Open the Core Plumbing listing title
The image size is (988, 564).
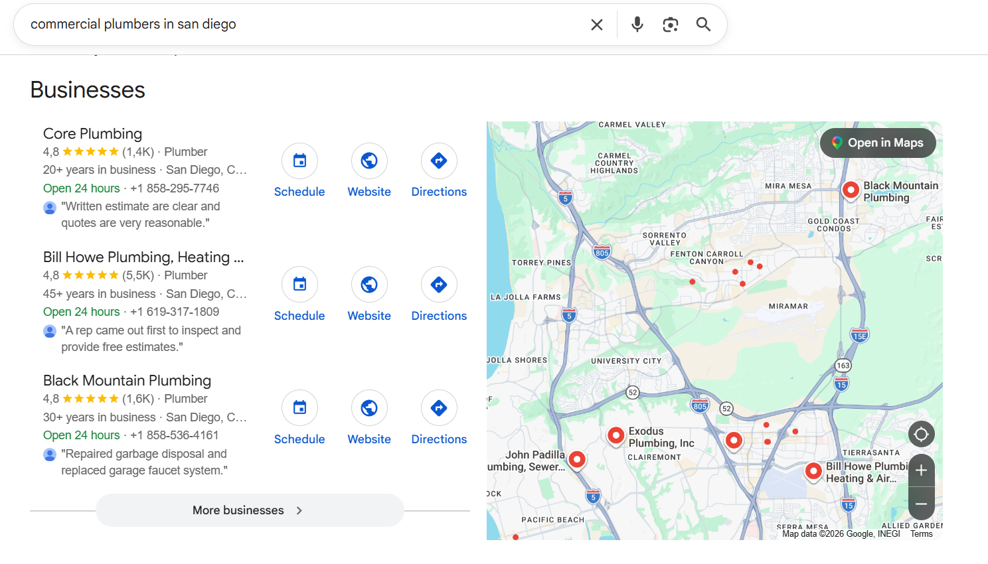coord(93,133)
